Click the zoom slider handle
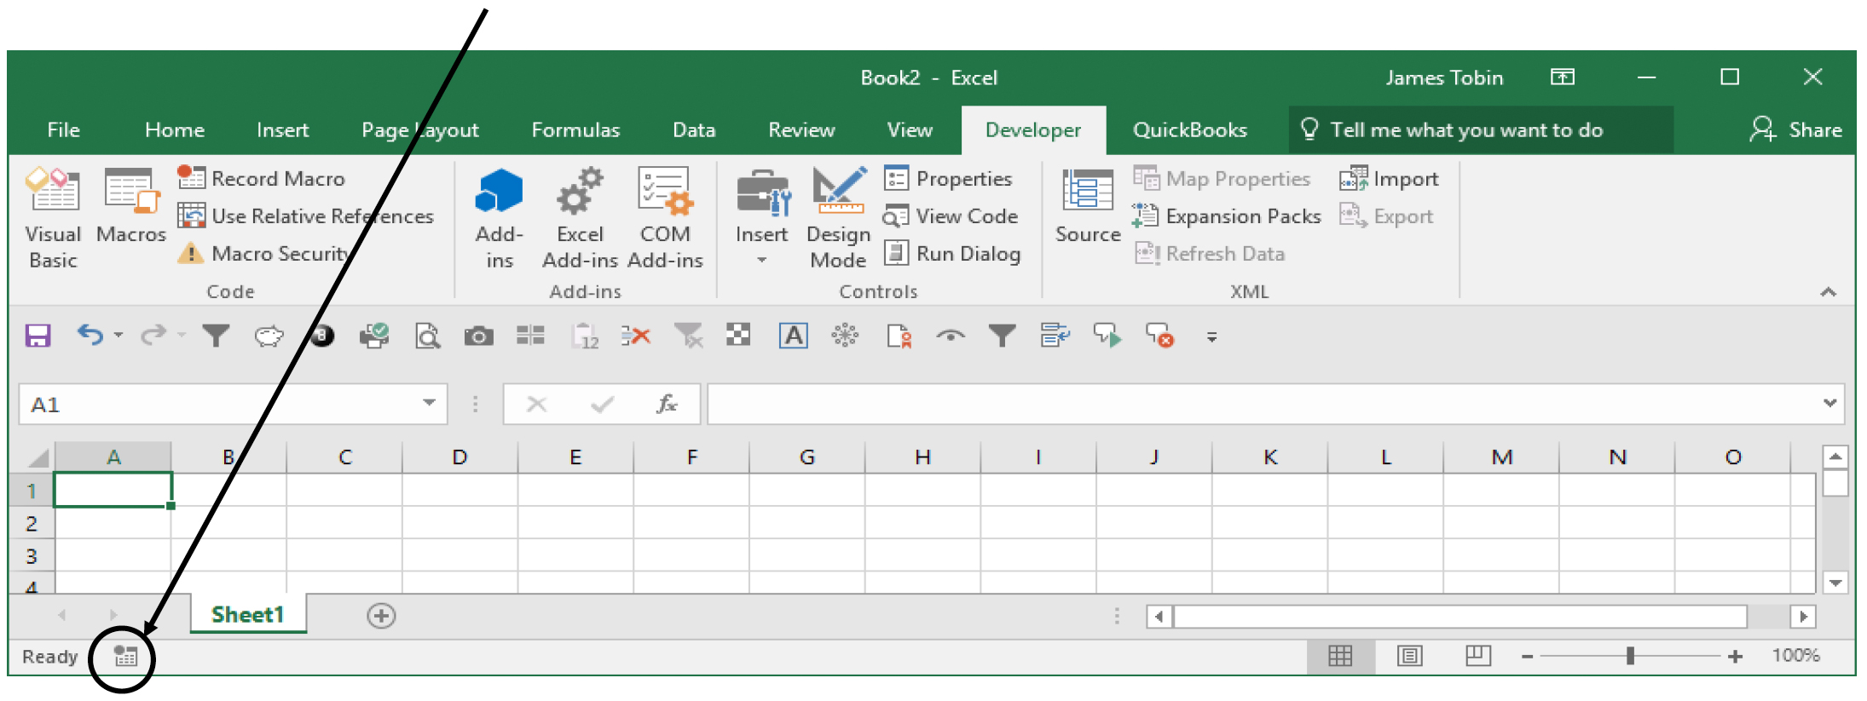1867x701 pixels. click(1630, 655)
